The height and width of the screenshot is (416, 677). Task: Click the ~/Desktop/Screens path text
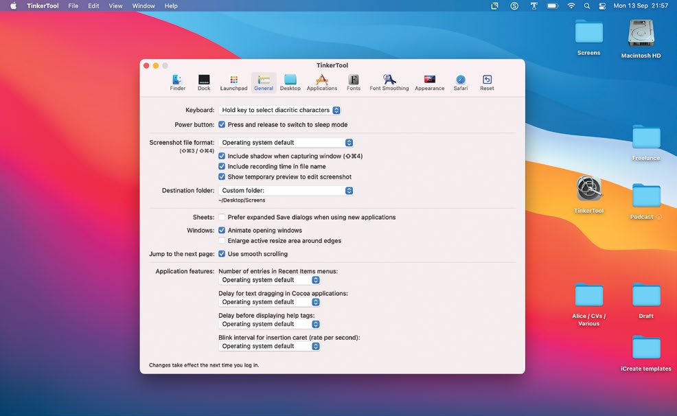pyautogui.click(x=242, y=200)
